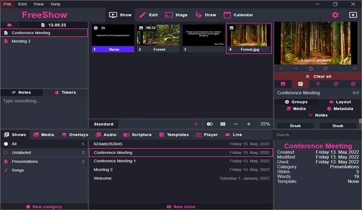The image size is (362, 210).
Task: Select the Presentations category
Action: [44, 161]
